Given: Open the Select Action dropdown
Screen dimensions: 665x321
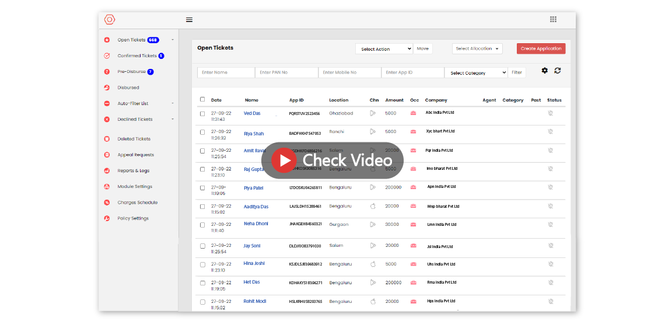Looking at the screenshot, I should coord(384,49).
